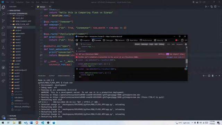Click the DevTools error count badge
The height and width of the screenshot is (125, 222).
[177, 40]
